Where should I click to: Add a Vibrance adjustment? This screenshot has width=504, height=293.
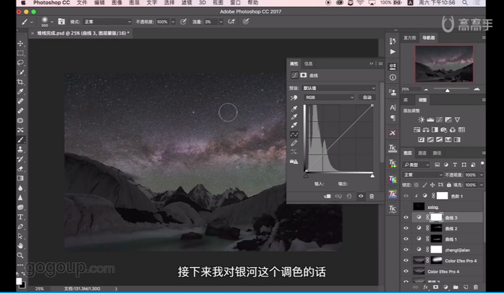click(457, 120)
